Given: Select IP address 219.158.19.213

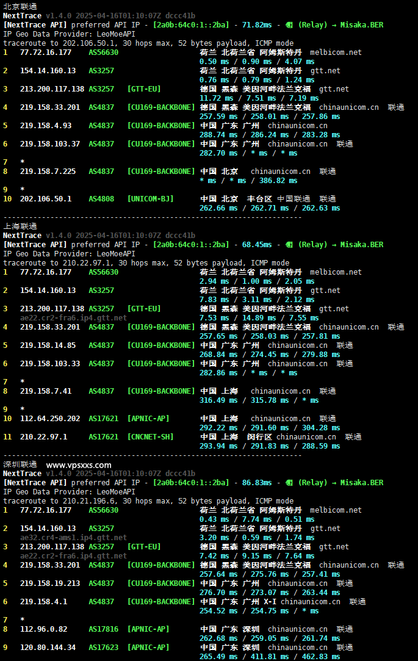Looking at the screenshot, I should [49, 583].
